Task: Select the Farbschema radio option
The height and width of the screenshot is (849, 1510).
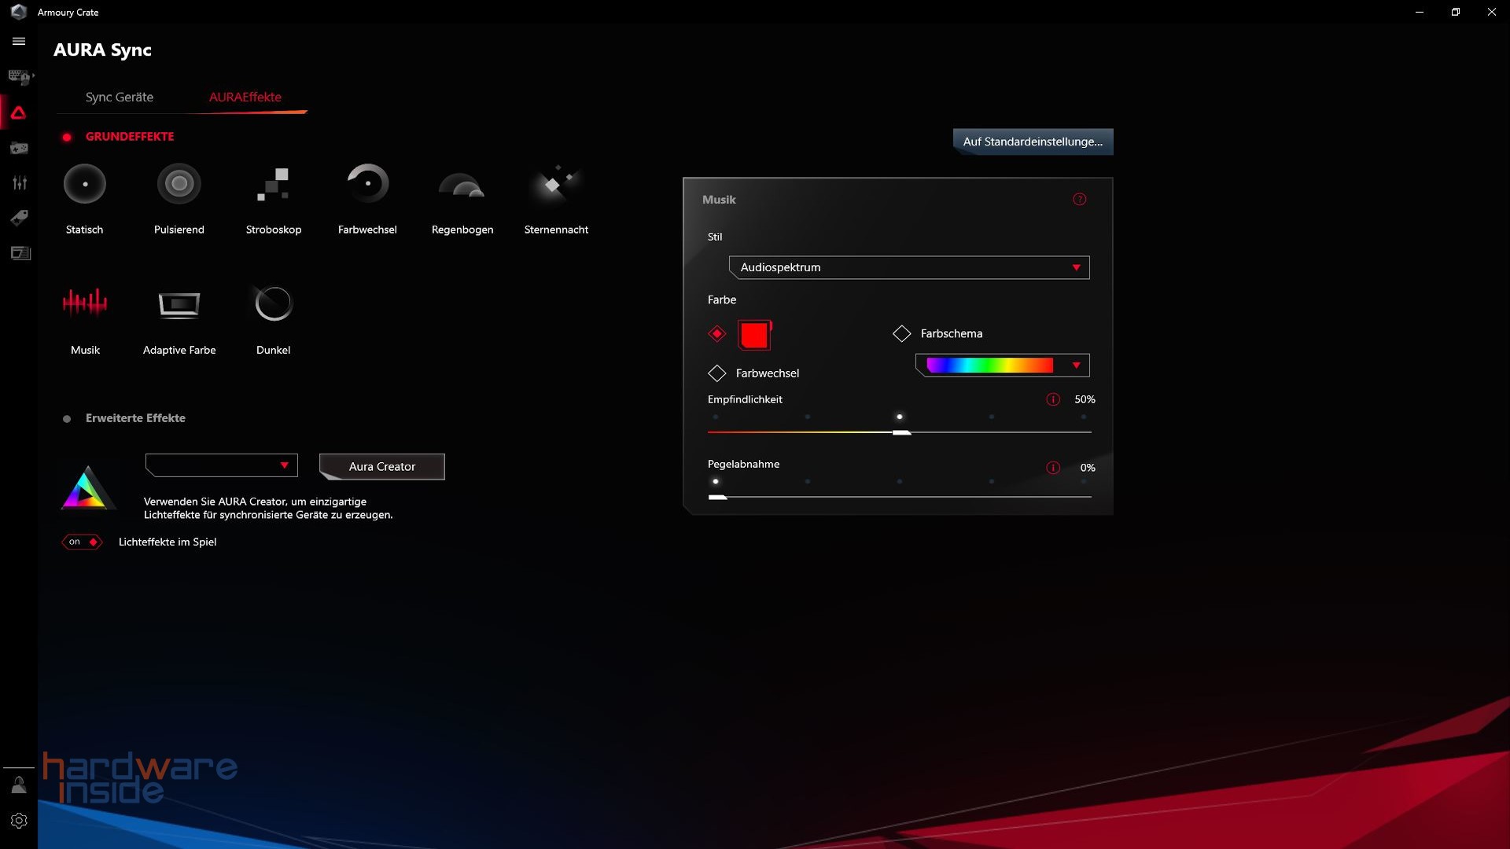Action: pos(901,333)
